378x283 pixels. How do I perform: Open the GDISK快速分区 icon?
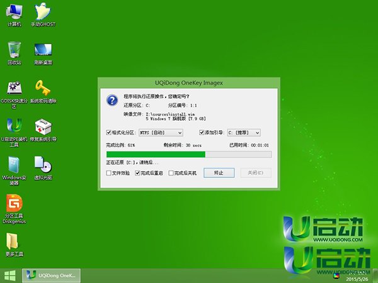pyautogui.click(x=14, y=94)
